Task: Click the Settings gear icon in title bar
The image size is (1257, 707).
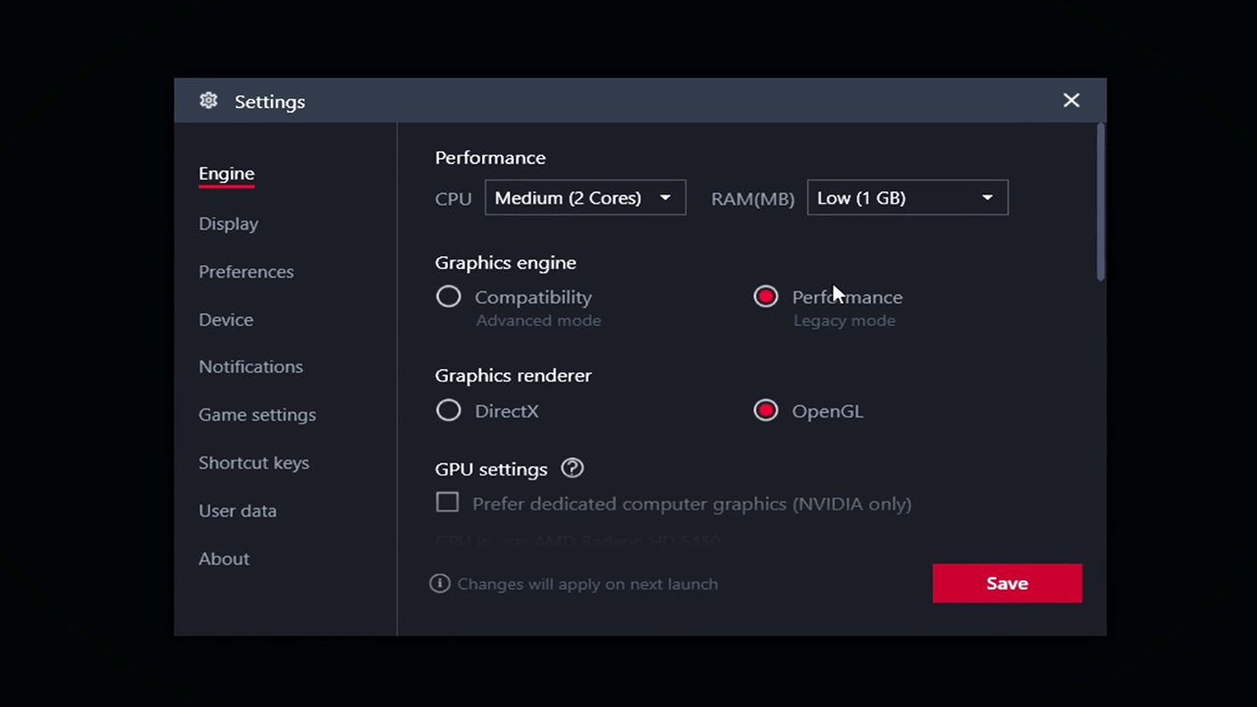Action: pyautogui.click(x=208, y=101)
